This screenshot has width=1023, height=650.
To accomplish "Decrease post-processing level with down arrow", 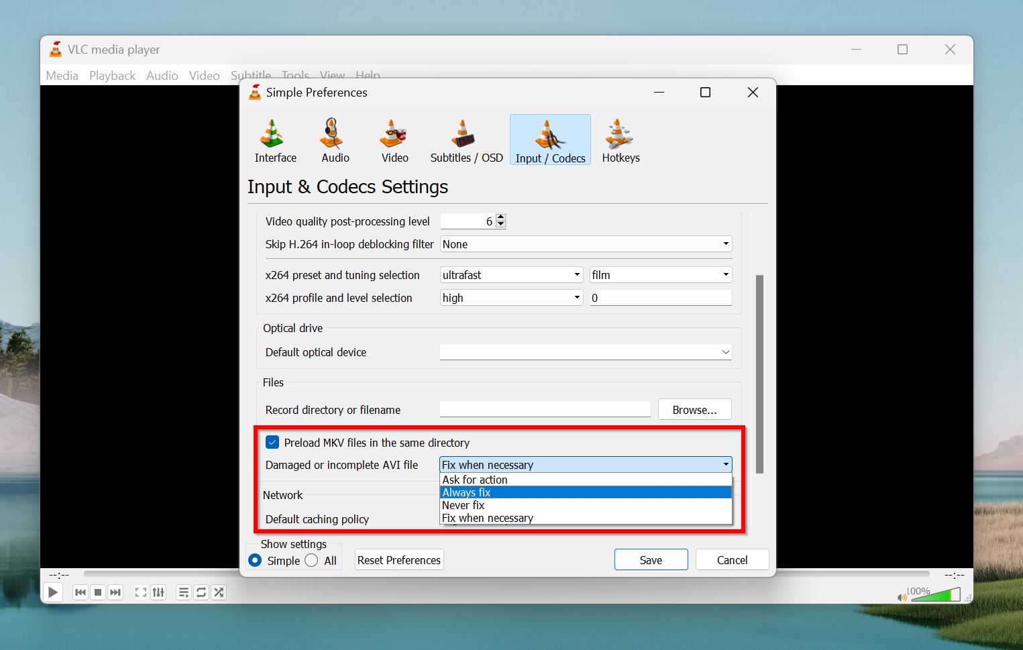I will click(500, 225).
